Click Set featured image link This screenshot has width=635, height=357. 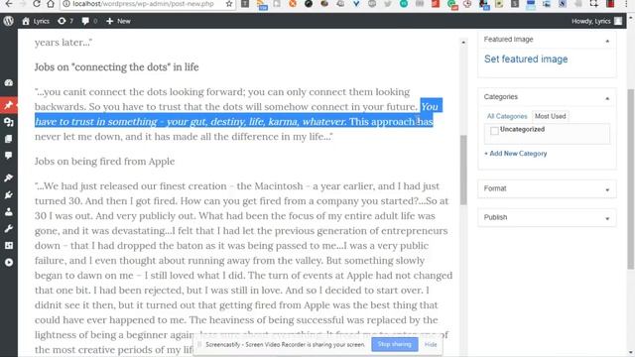526,59
